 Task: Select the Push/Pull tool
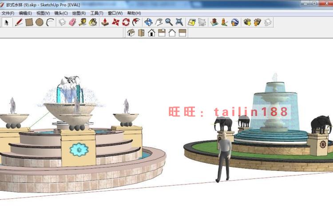coord(105,22)
